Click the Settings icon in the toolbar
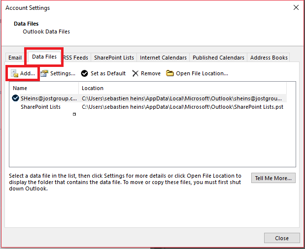 click(x=44, y=73)
